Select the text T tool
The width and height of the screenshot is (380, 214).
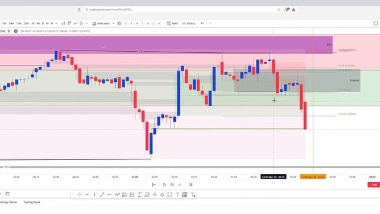[177, 194]
